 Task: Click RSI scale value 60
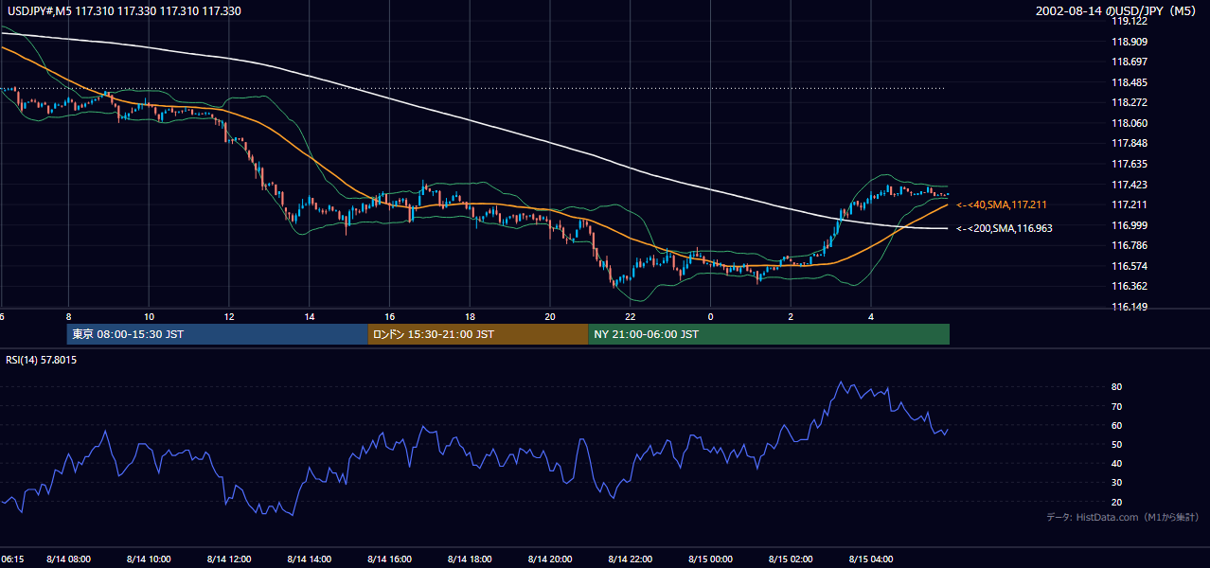pyautogui.click(x=1117, y=425)
